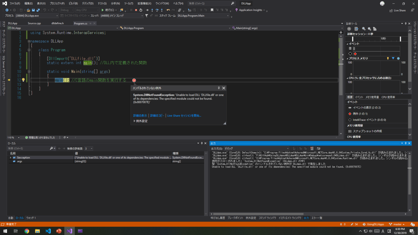
Task: Click the Step Over icon
Action: click(x=157, y=10)
